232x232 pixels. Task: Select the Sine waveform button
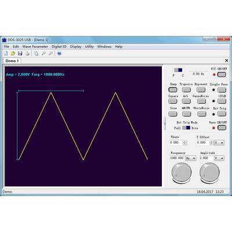pyautogui.click(x=173, y=114)
